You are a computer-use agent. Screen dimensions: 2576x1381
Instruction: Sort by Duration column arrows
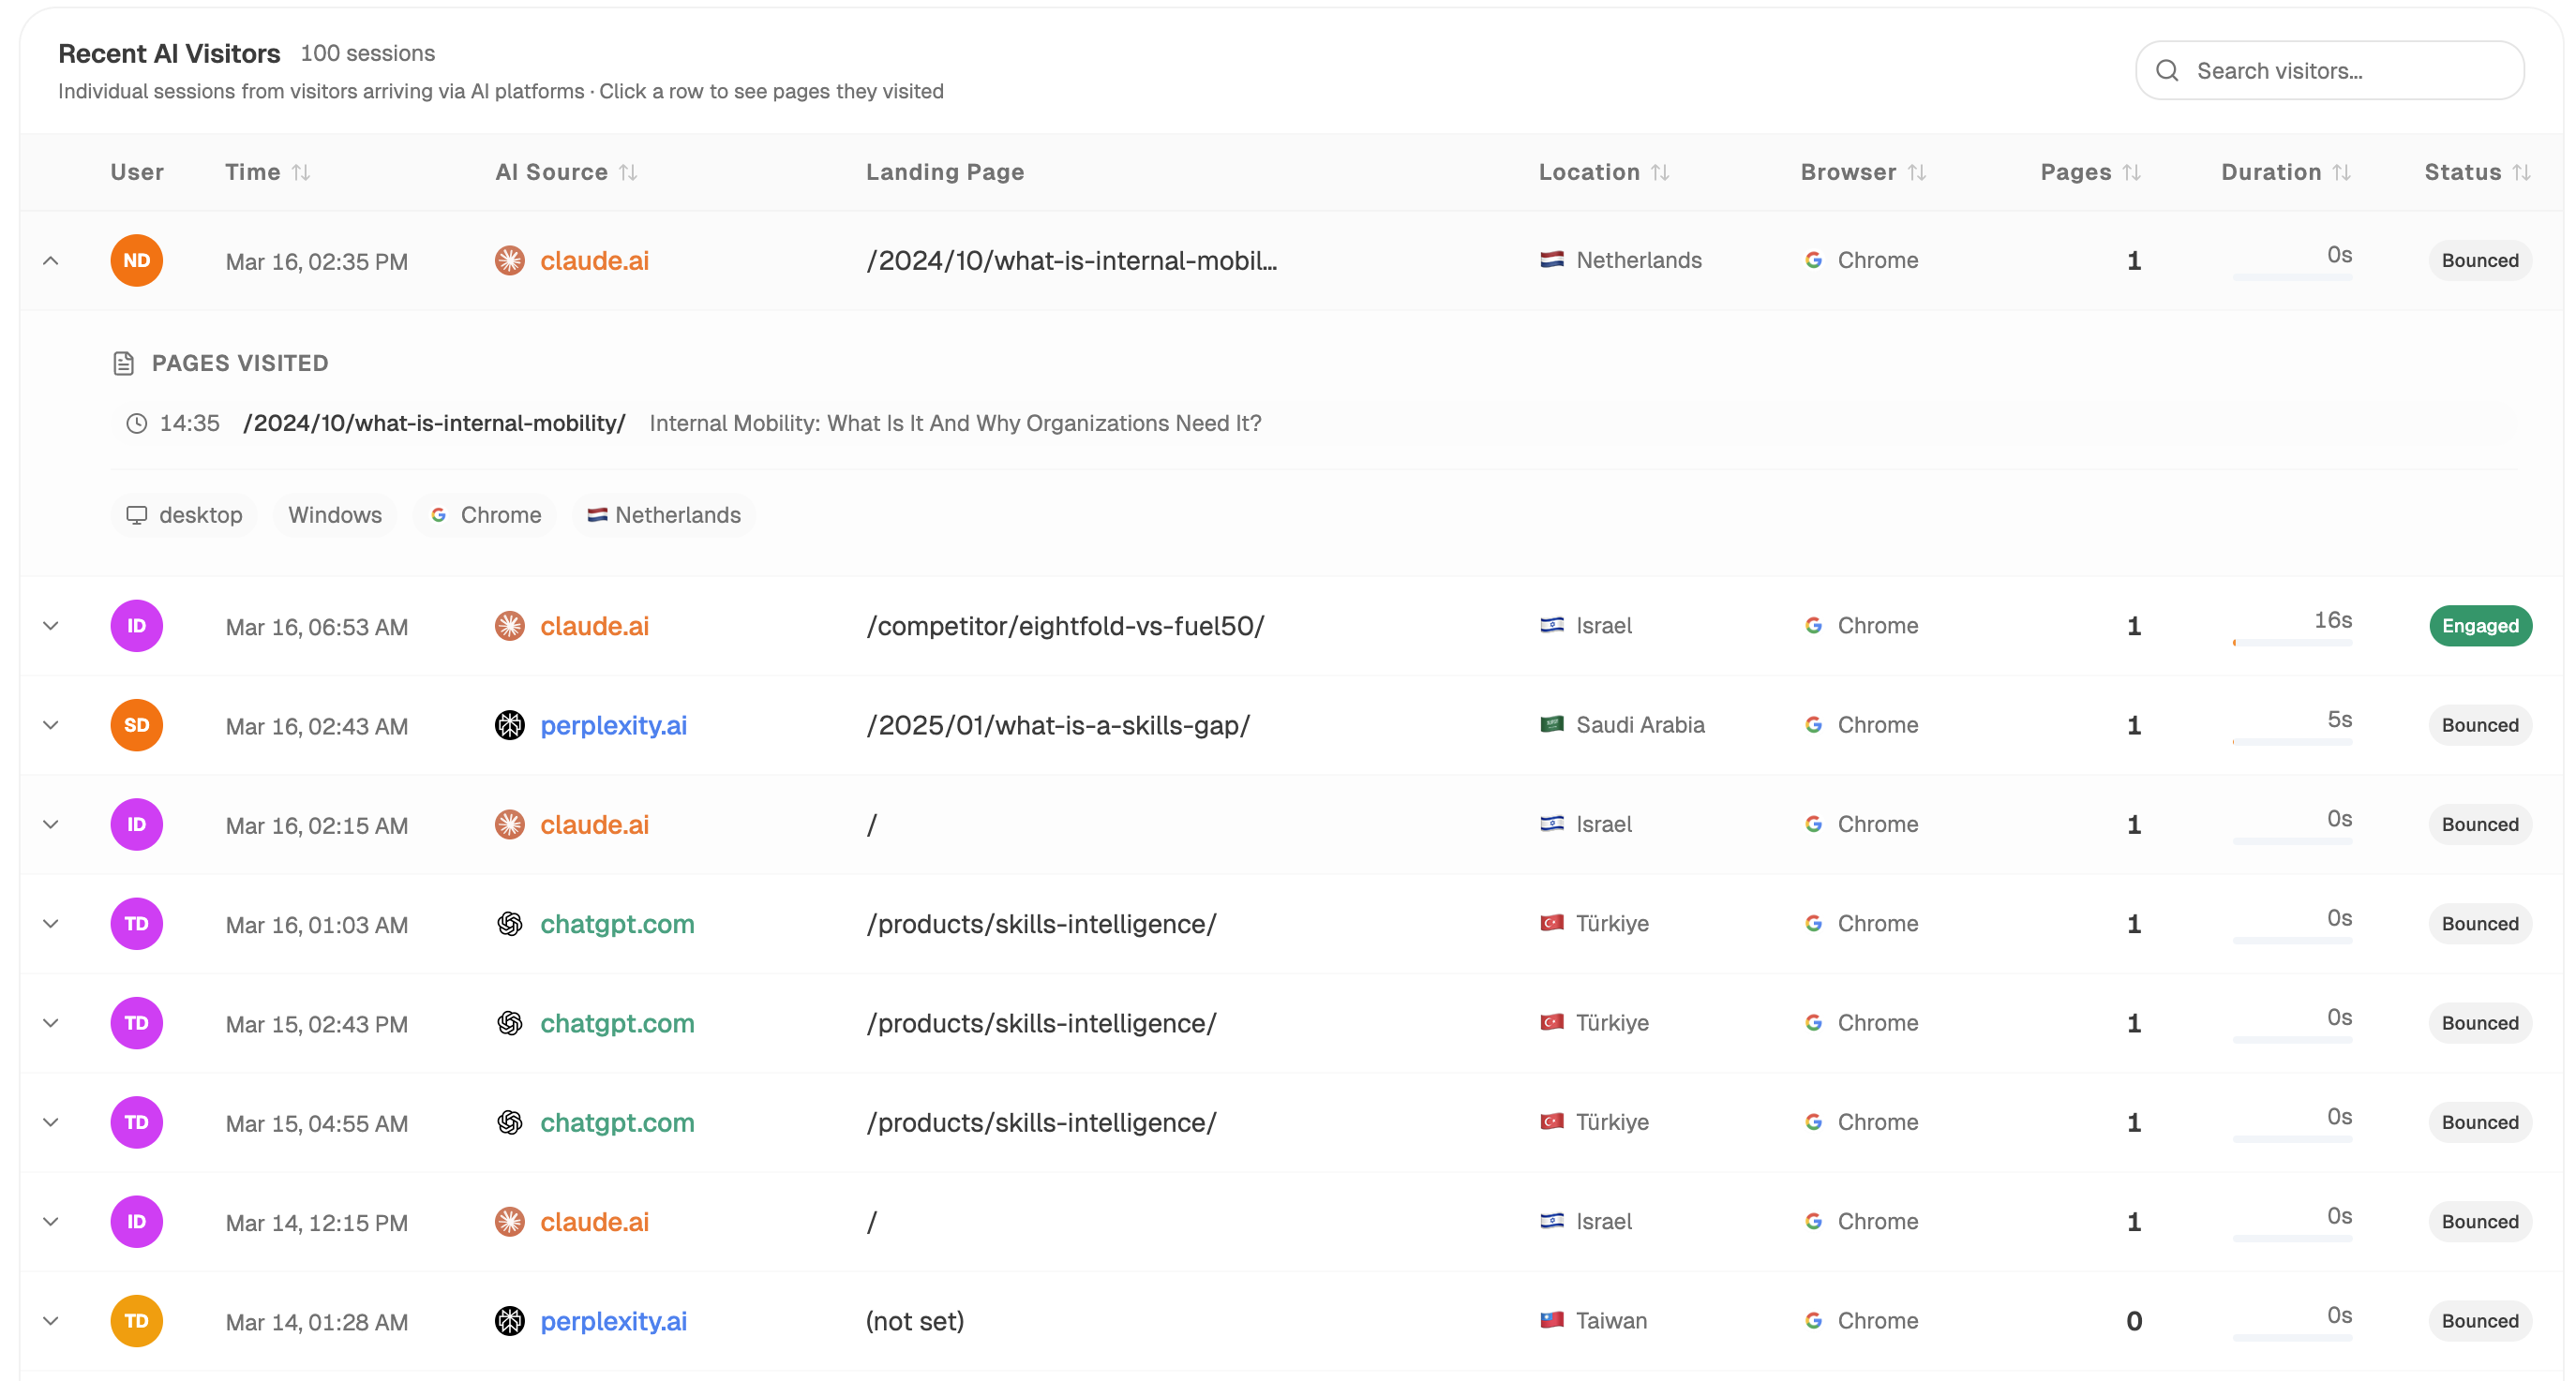(x=2342, y=173)
